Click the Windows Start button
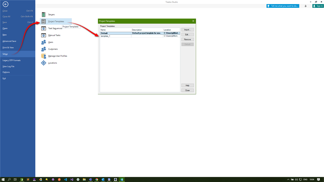This screenshot has width=324, height=182. [x=3, y=179]
